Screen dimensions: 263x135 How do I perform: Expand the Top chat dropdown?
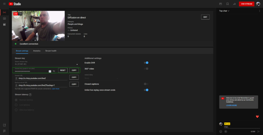pyautogui.click(x=224, y=11)
